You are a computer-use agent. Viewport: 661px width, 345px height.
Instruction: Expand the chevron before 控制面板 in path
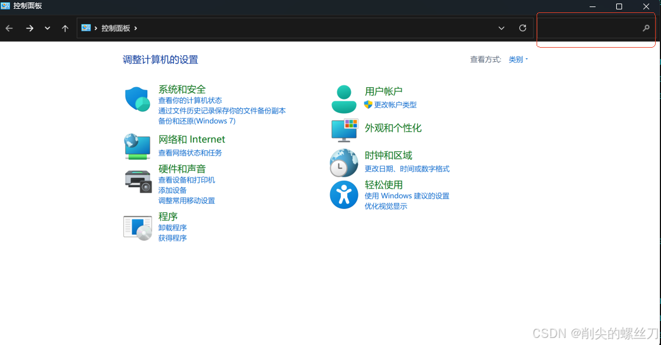click(x=96, y=28)
